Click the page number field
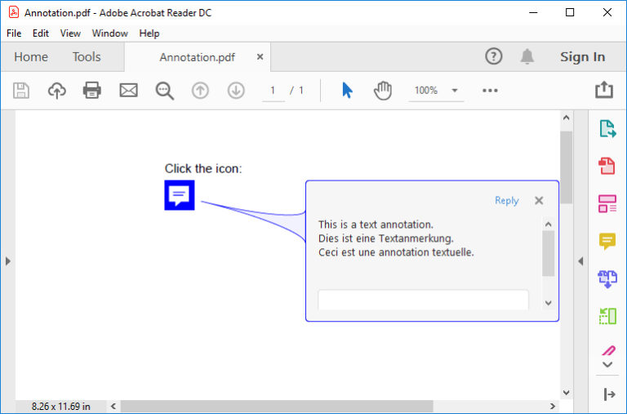Screen dimensions: 627x414 click(x=273, y=91)
